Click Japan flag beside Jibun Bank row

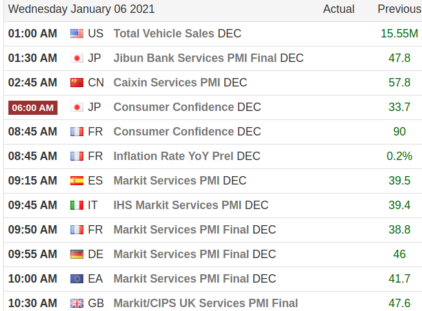[x=77, y=58]
